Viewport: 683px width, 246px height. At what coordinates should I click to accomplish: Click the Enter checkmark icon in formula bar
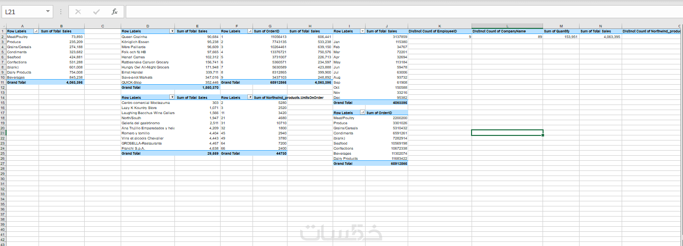pos(96,11)
